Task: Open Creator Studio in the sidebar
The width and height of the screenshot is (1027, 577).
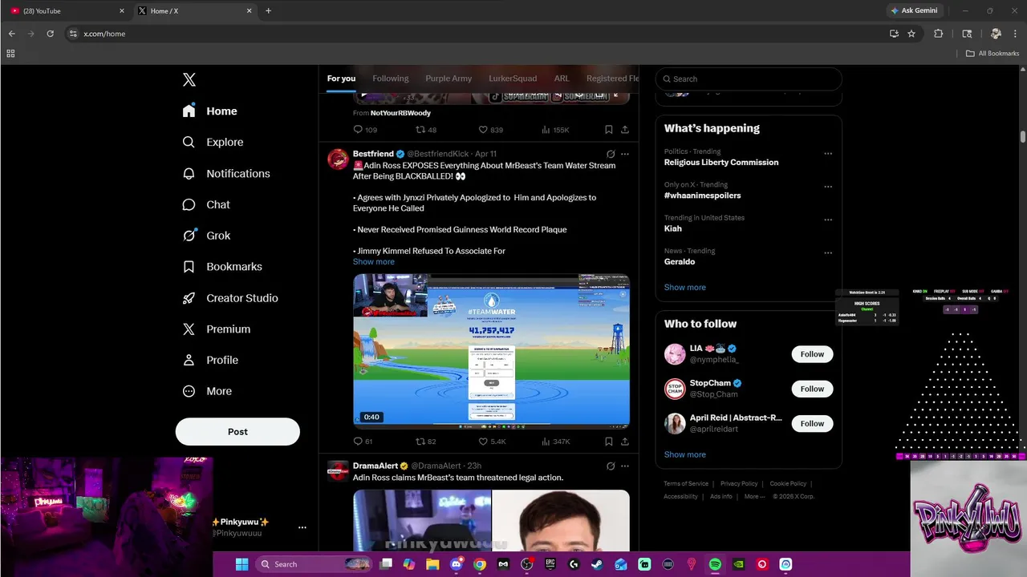Action: [230, 298]
